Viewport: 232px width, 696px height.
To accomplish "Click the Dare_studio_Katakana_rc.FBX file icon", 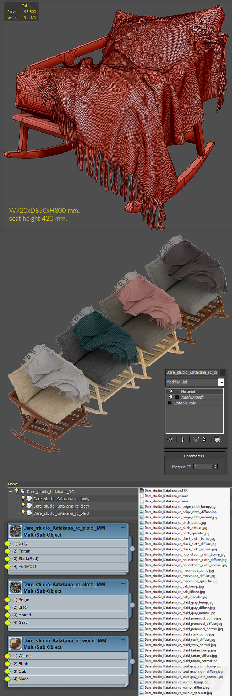I will coord(142,491).
